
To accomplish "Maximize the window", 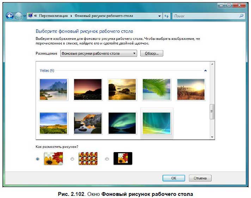I will 229,5.
